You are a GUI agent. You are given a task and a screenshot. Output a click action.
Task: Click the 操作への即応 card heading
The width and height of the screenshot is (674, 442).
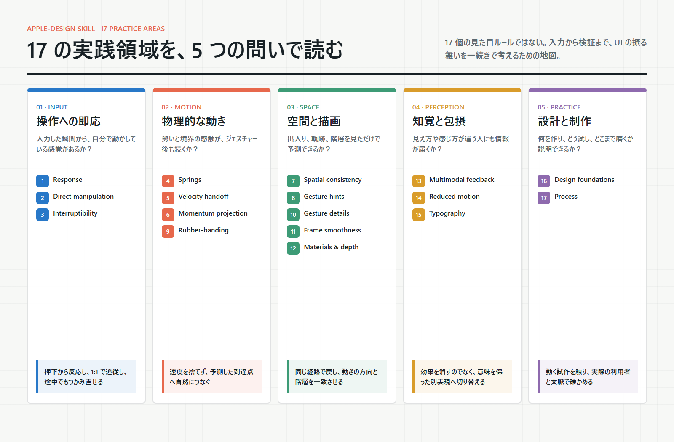[x=69, y=121]
